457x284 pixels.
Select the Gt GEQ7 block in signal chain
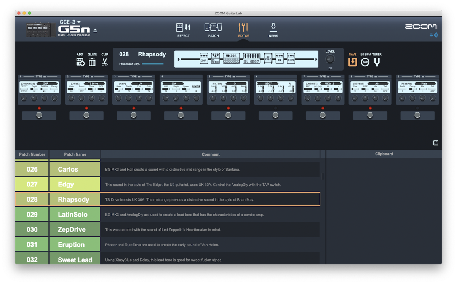pyautogui.click(x=252, y=59)
